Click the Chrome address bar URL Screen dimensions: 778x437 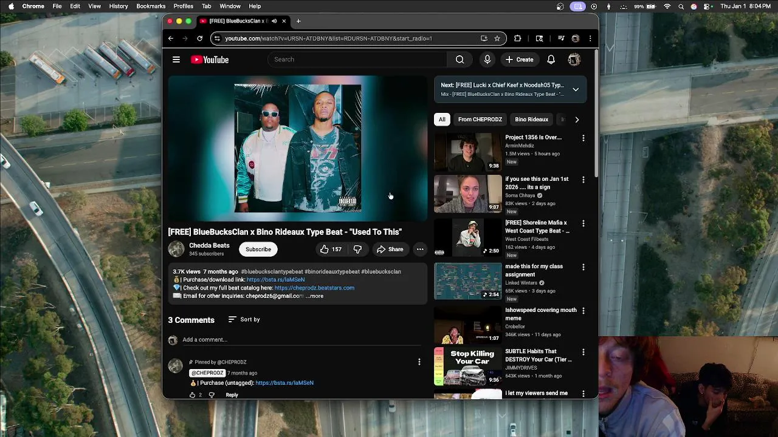tap(328, 38)
